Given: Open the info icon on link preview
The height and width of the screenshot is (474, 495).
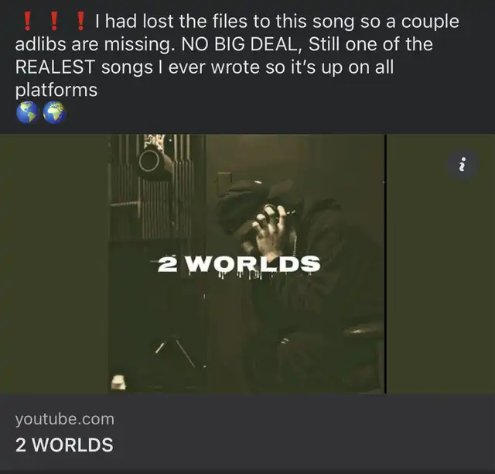Looking at the screenshot, I should 463,164.
